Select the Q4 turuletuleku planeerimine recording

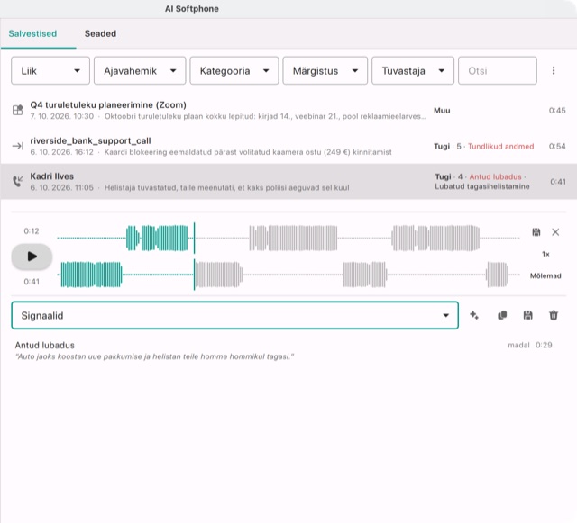tap(288, 110)
